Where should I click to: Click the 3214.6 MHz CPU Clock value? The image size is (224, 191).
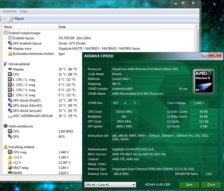[x=124, y=112]
